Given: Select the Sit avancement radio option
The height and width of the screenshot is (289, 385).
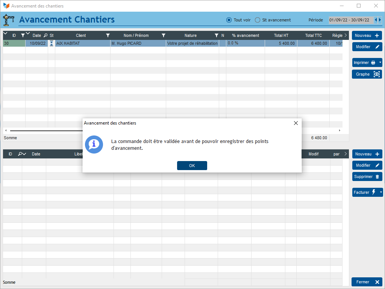Looking at the screenshot, I should pyautogui.click(x=258, y=20).
